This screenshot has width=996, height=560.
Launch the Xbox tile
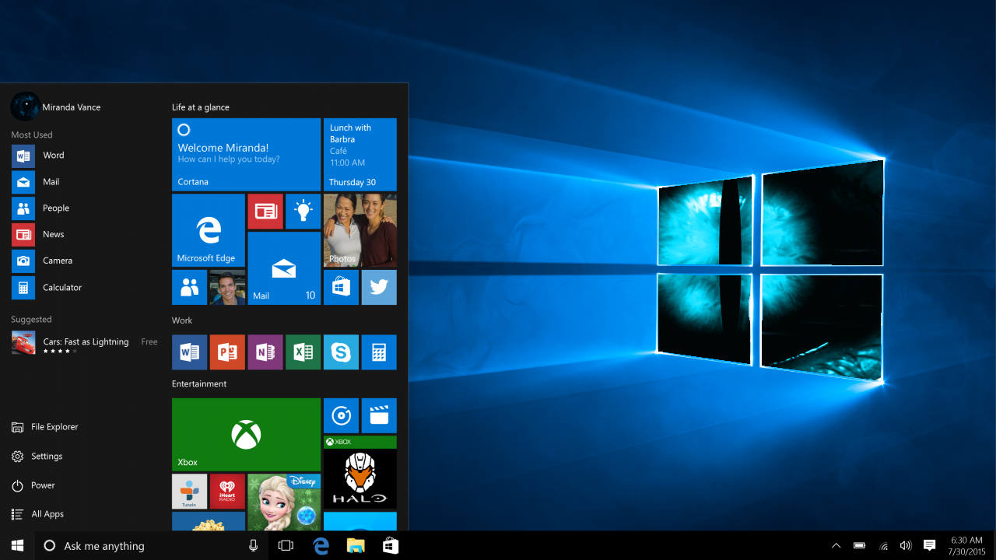245,434
